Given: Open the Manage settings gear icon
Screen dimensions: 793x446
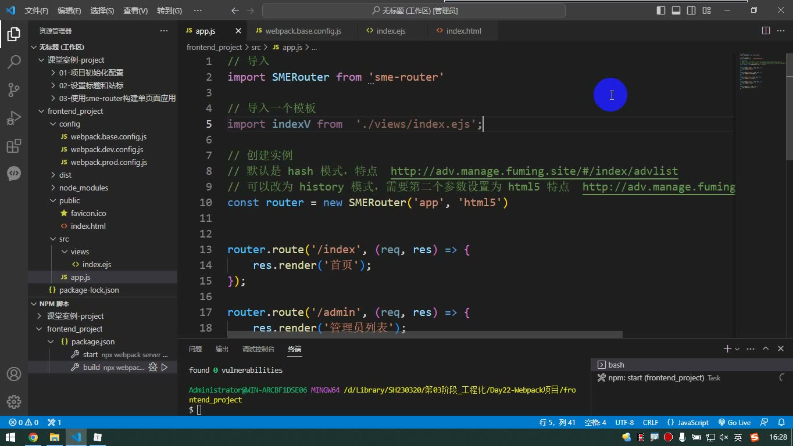Looking at the screenshot, I should click(x=14, y=402).
